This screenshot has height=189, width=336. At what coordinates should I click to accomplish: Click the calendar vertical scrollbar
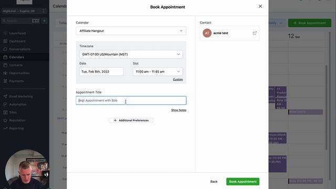pos(327,107)
